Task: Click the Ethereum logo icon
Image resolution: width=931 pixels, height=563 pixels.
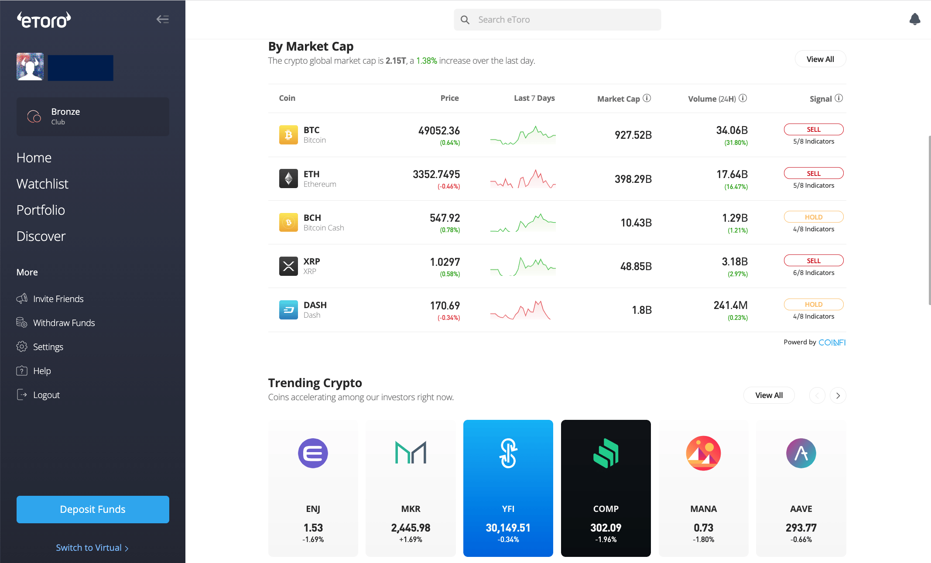Action: (x=288, y=179)
